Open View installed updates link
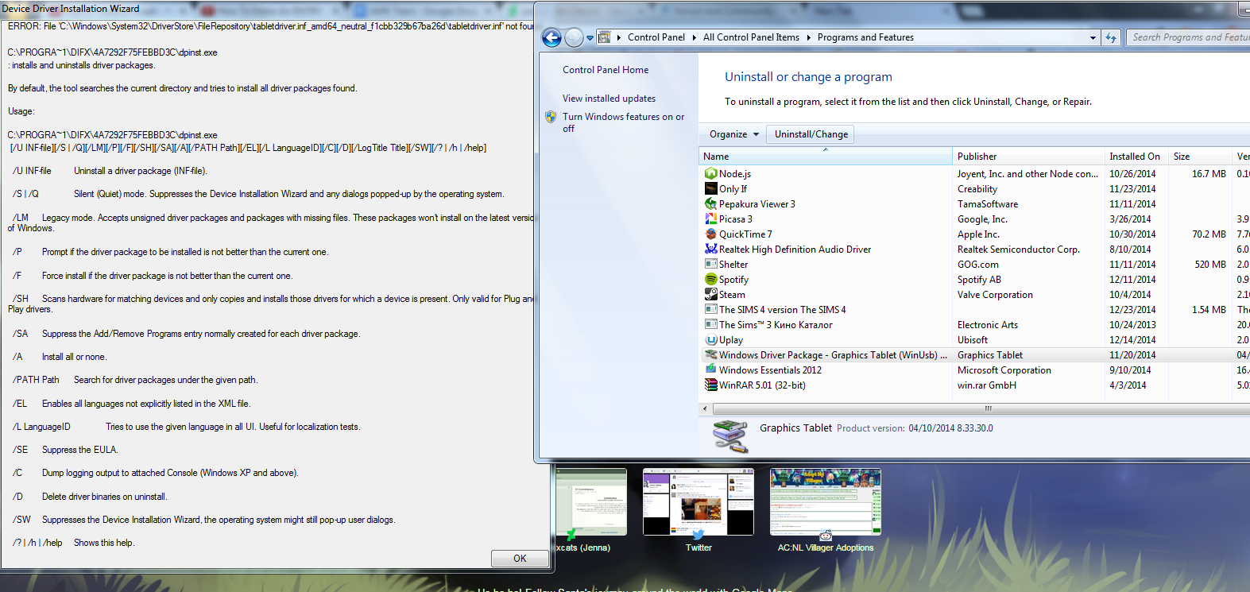The width and height of the screenshot is (1250, 592). pos(609,99)
